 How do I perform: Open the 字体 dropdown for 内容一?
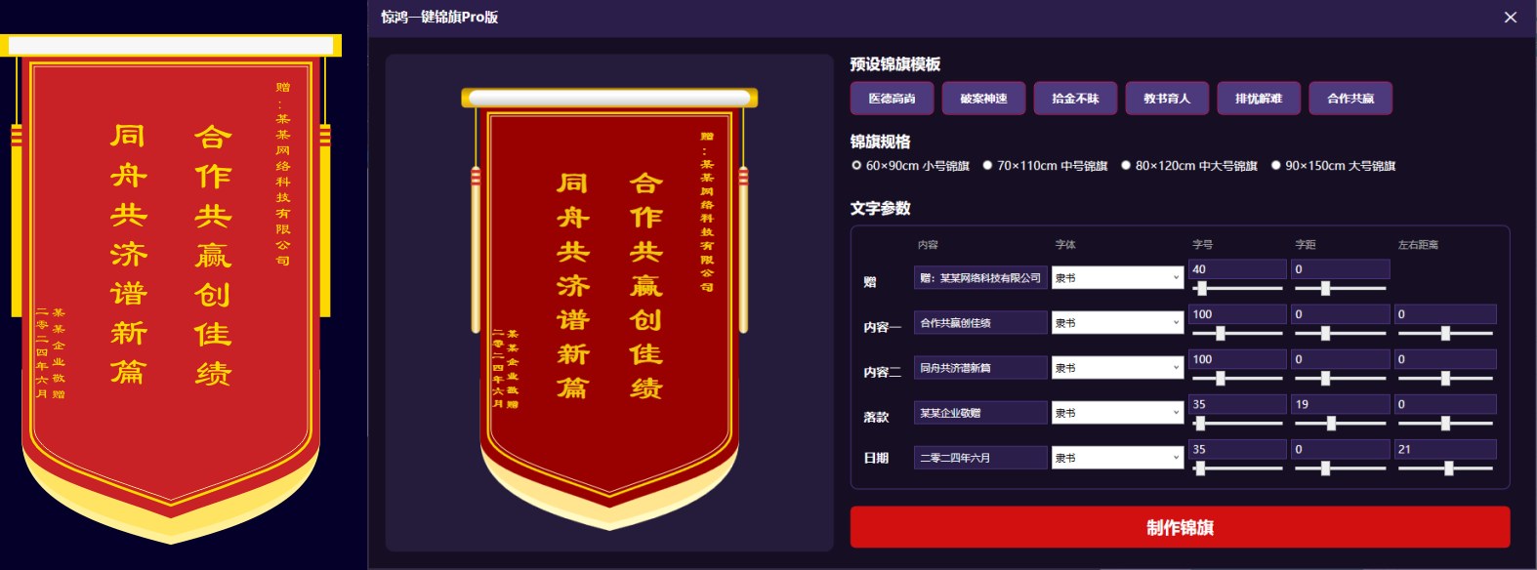pyautogui.click(x=1117, y=323)
